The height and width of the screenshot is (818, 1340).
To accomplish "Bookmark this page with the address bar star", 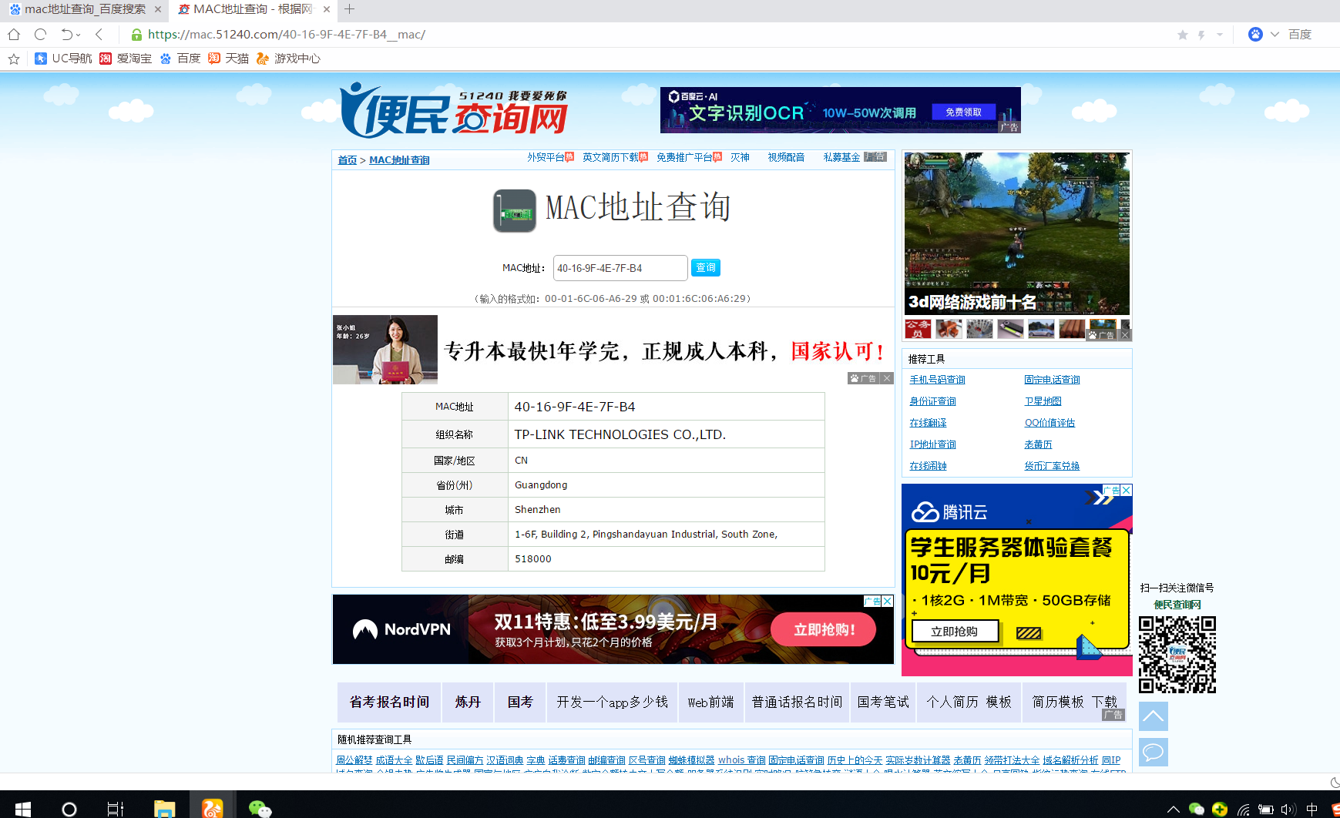I will 1183,35.
